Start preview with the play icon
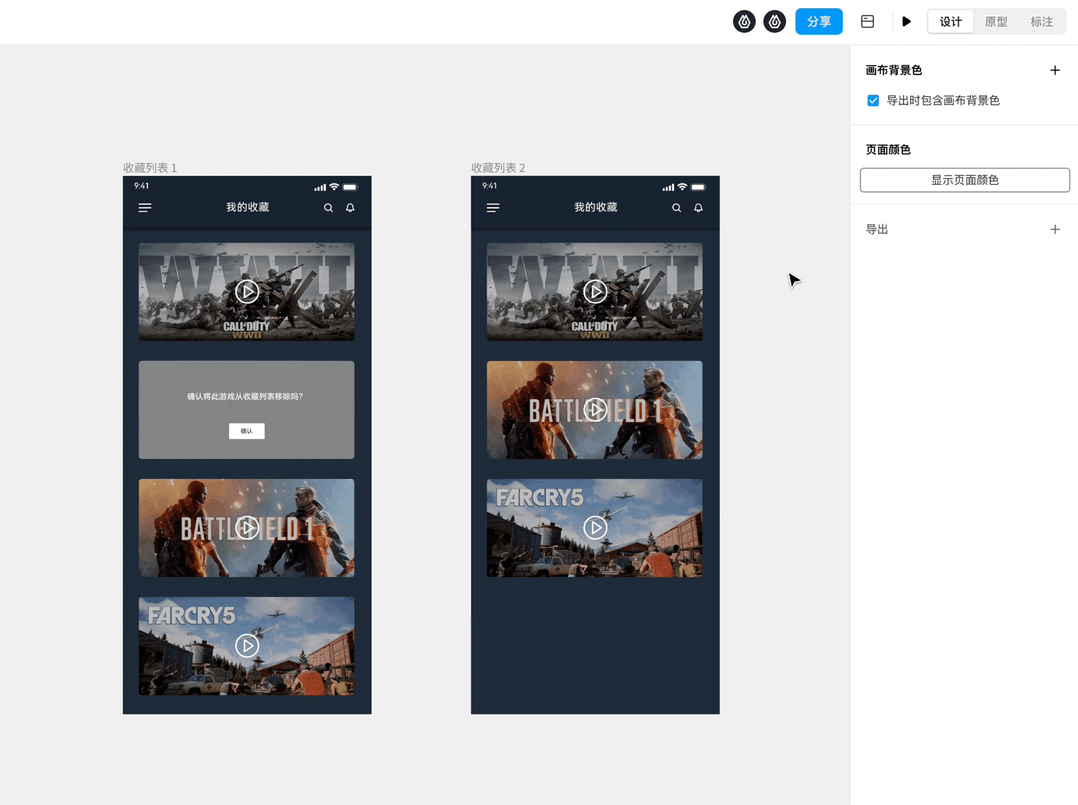Image resolution: width=1078 pixels, height=805 pixels. 906,22
